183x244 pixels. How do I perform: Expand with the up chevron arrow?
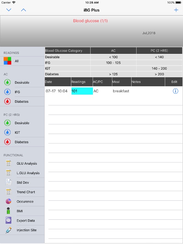click(23, 10)
